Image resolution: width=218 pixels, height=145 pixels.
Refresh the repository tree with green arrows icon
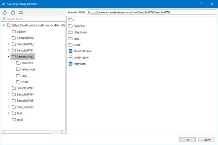coord(21,13)
